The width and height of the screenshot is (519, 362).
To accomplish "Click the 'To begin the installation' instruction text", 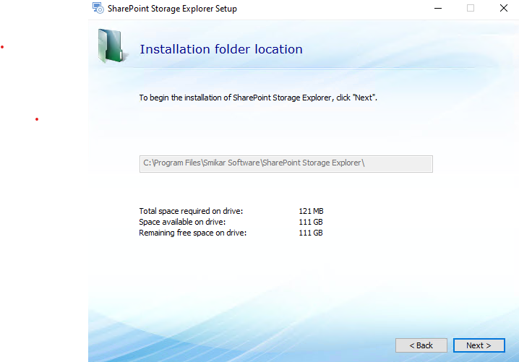I will 258,98.
